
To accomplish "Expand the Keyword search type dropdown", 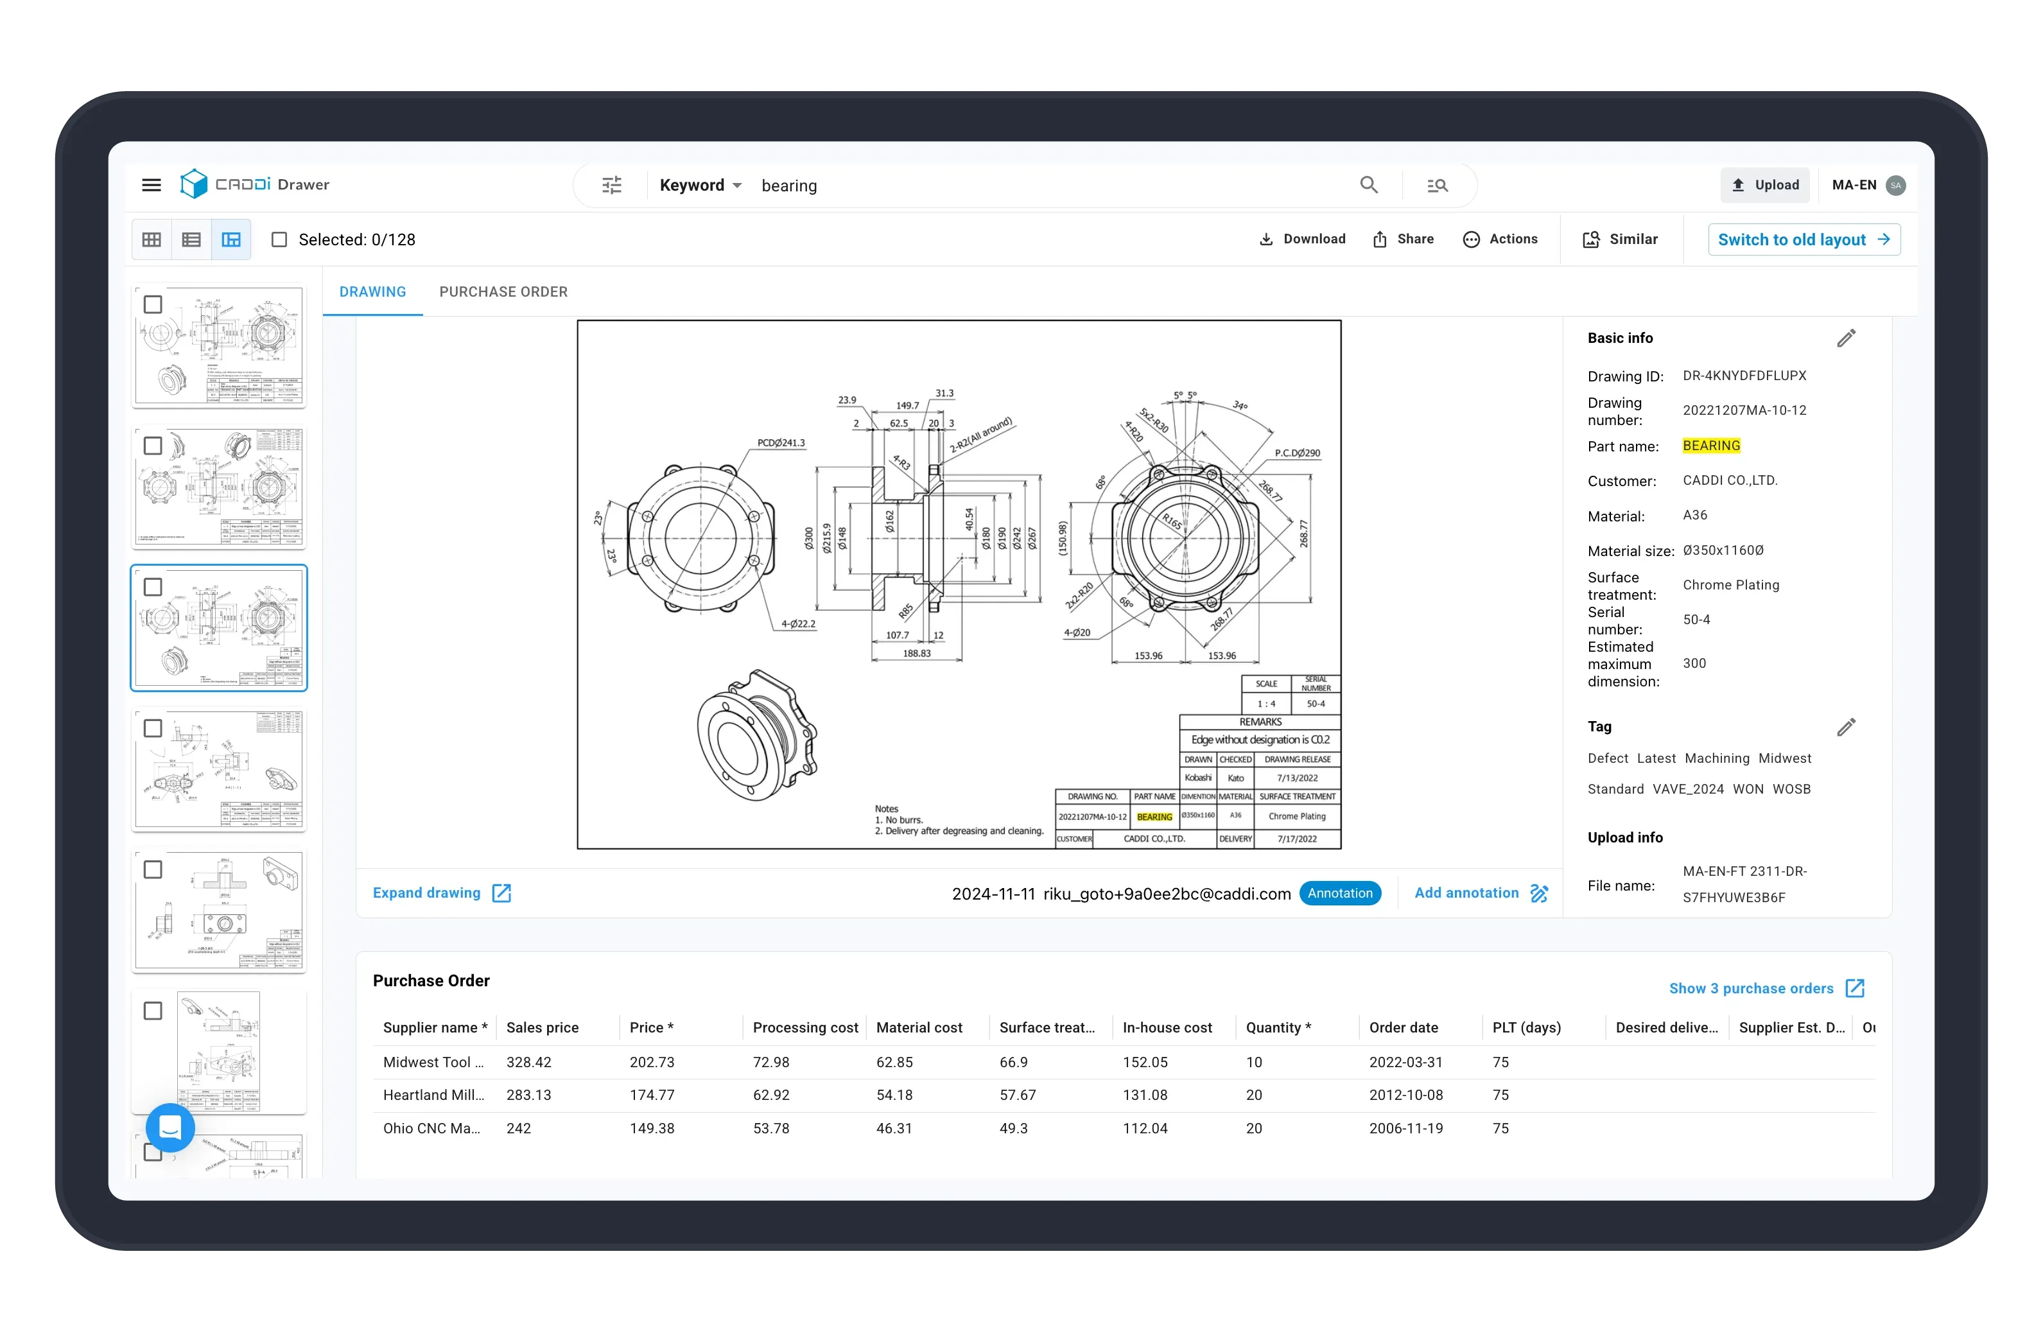I will [700, 186].
